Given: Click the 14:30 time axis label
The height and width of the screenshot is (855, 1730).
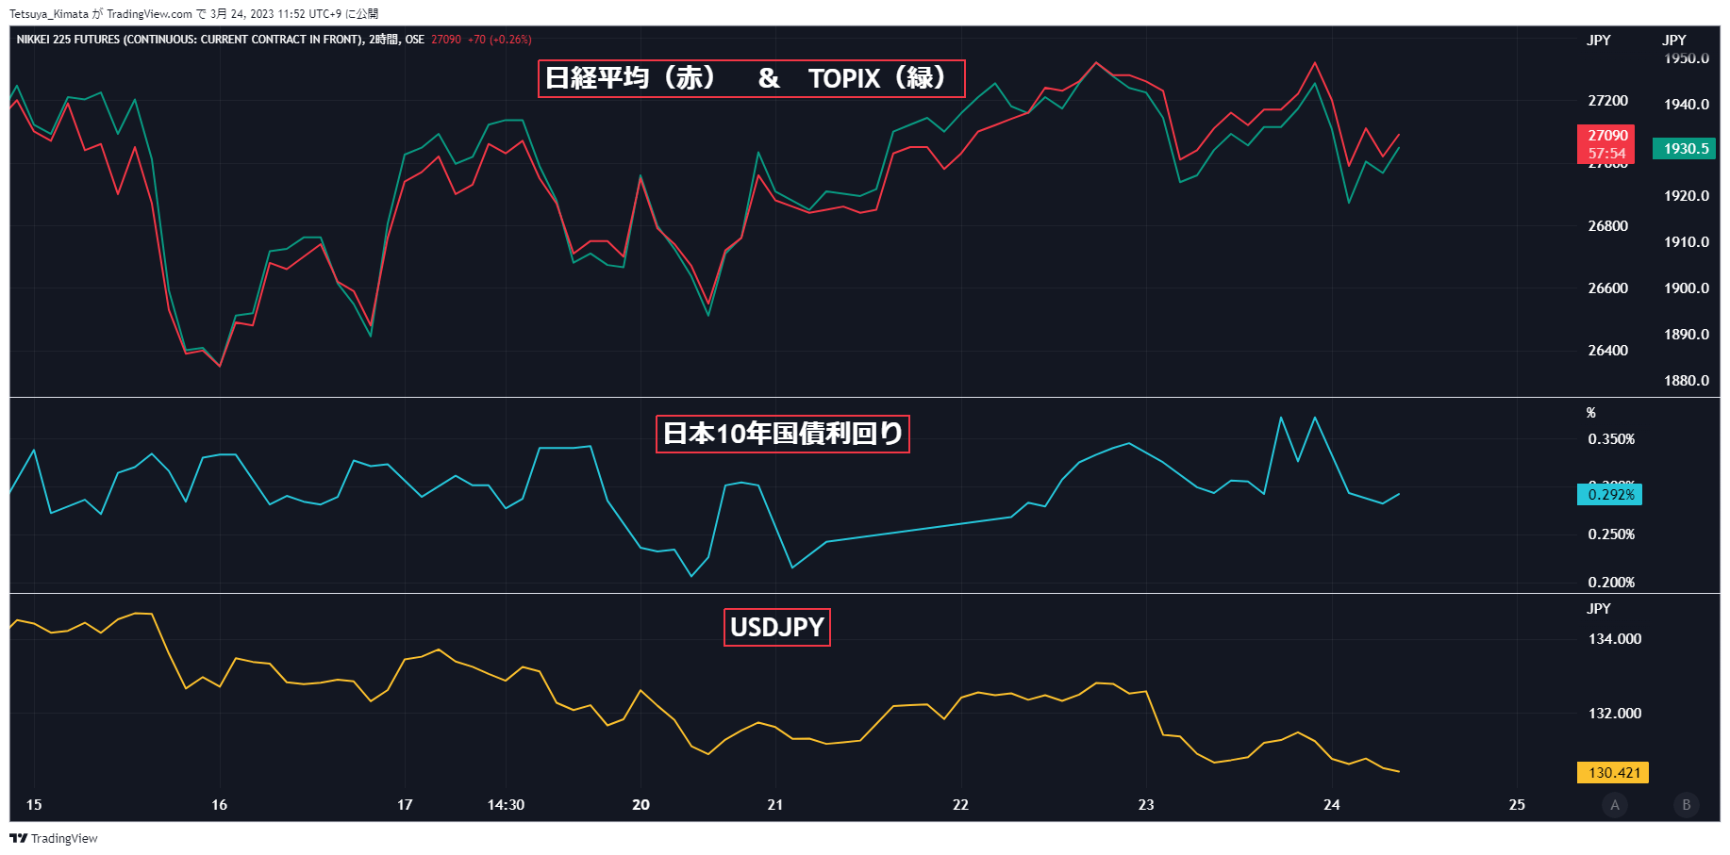Looking at the screenshot, I should coord(506,805).
